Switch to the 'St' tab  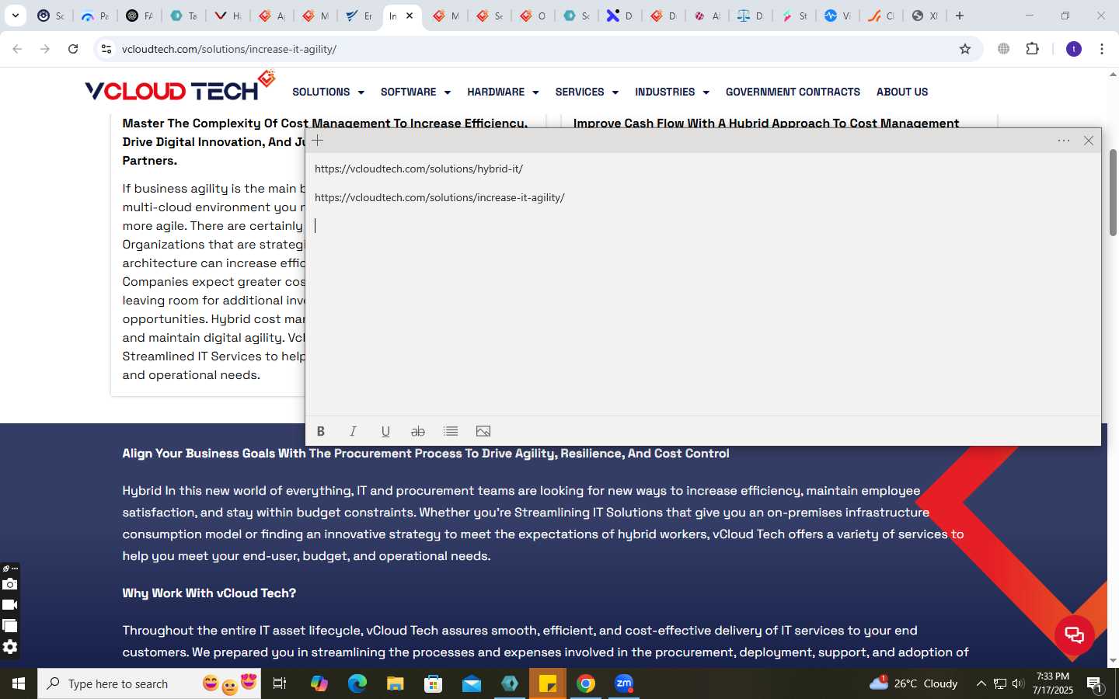pyautogui.click(x=794, y=16)
